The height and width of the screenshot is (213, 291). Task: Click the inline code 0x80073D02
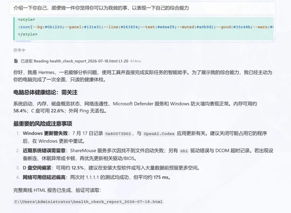(x=118, y=134)
